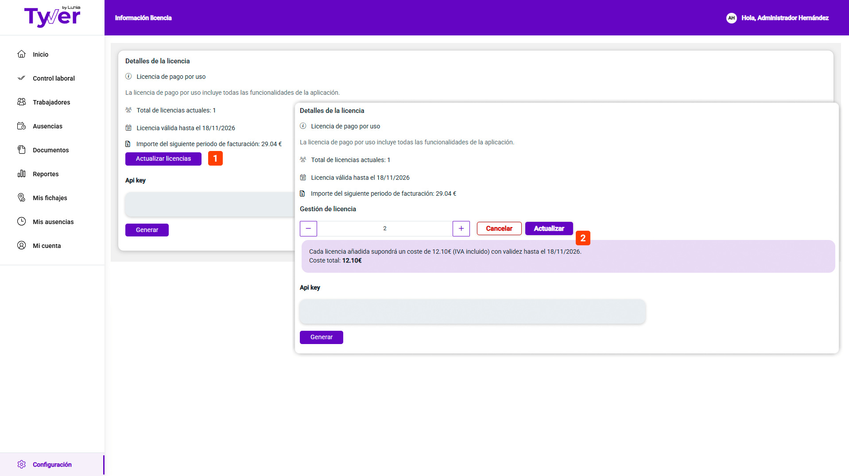This screenshot has width=849, height=476.
Task: Click the Inicio home icon
Action: 21,54
